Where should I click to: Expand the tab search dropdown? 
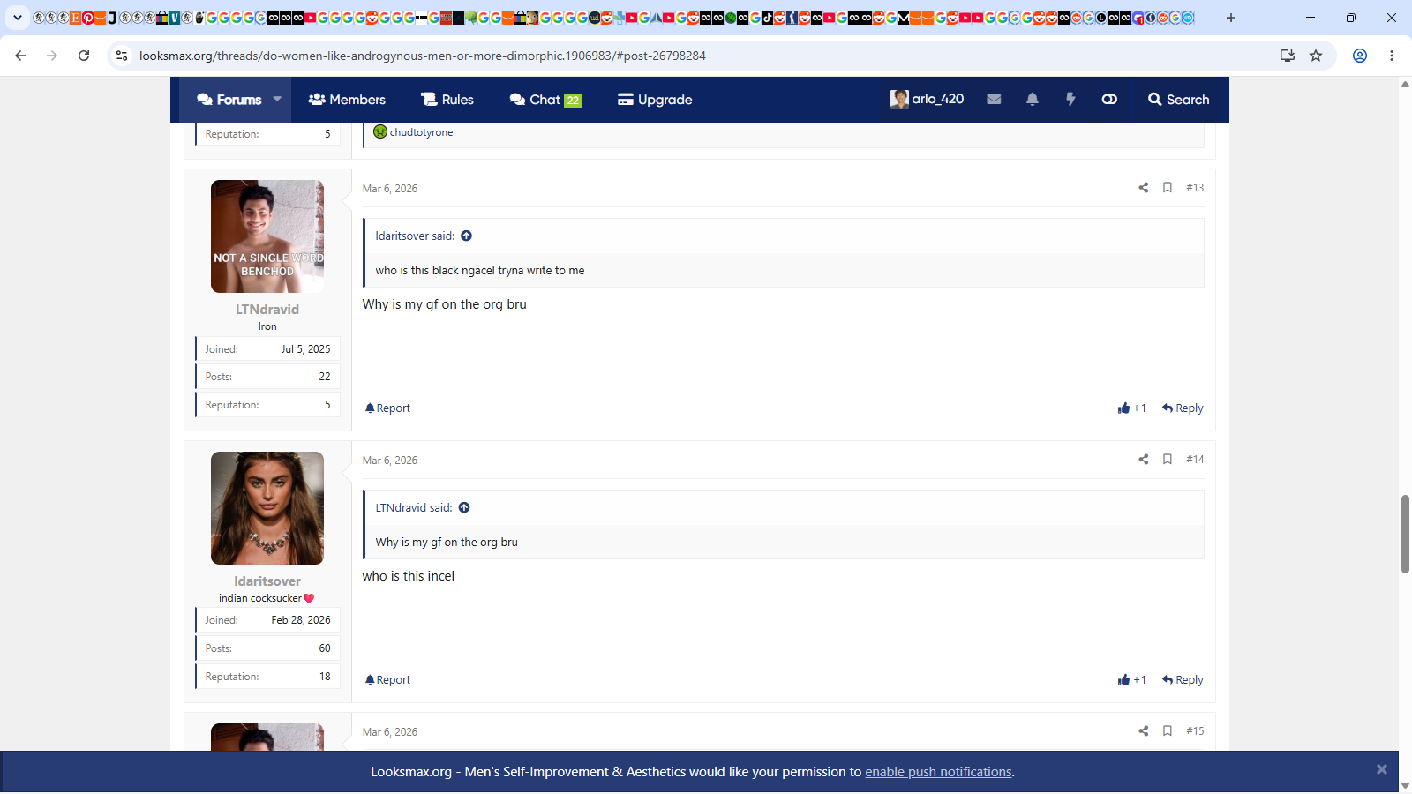click(x=18, y=18)
